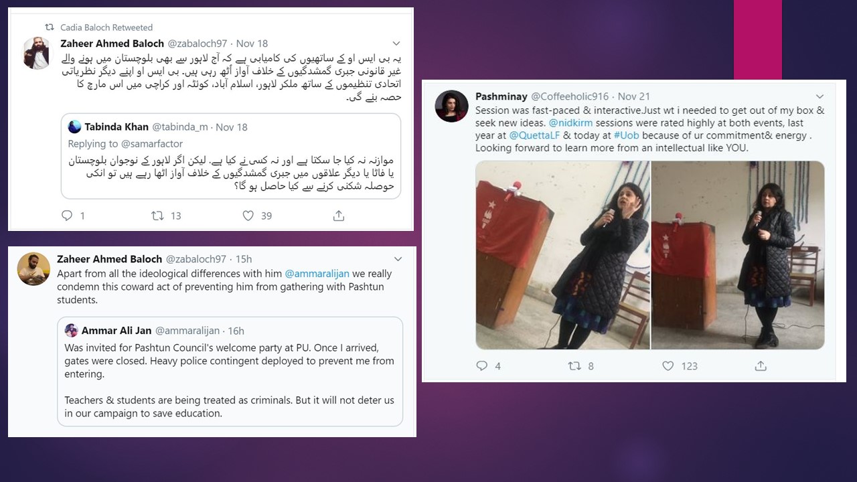Like Pashminay's tweet with 123 hearts
This screenshot has width=857, height=482.
(668, 366)
